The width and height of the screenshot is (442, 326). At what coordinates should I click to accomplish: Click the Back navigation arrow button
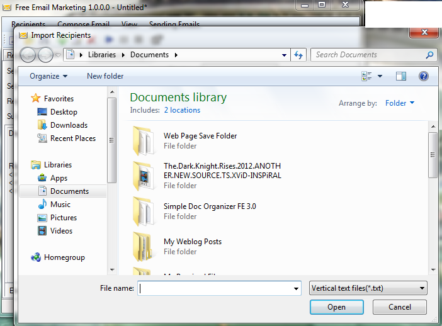(28, 55)
